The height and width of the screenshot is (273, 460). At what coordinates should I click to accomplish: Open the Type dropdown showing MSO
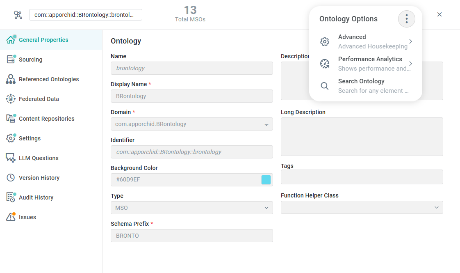[192, 208]
